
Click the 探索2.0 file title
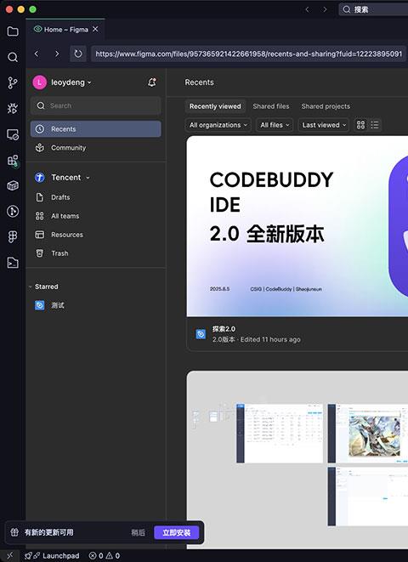[x=224, y=329]
